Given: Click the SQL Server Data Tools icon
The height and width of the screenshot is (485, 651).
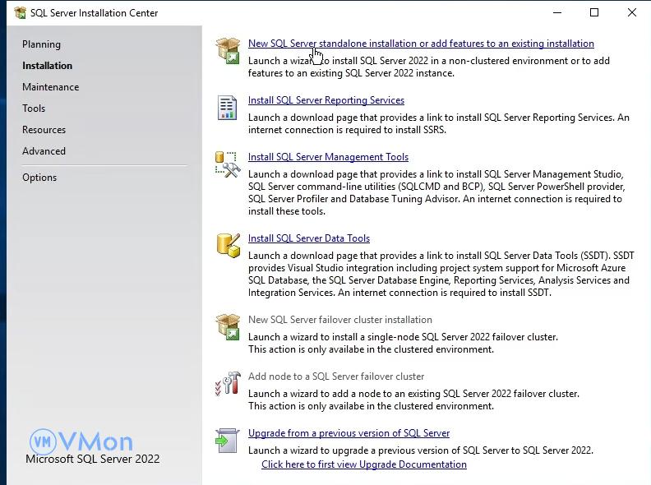Looking at the screenshot, I should pyautogui.click(x=228, y=246).
